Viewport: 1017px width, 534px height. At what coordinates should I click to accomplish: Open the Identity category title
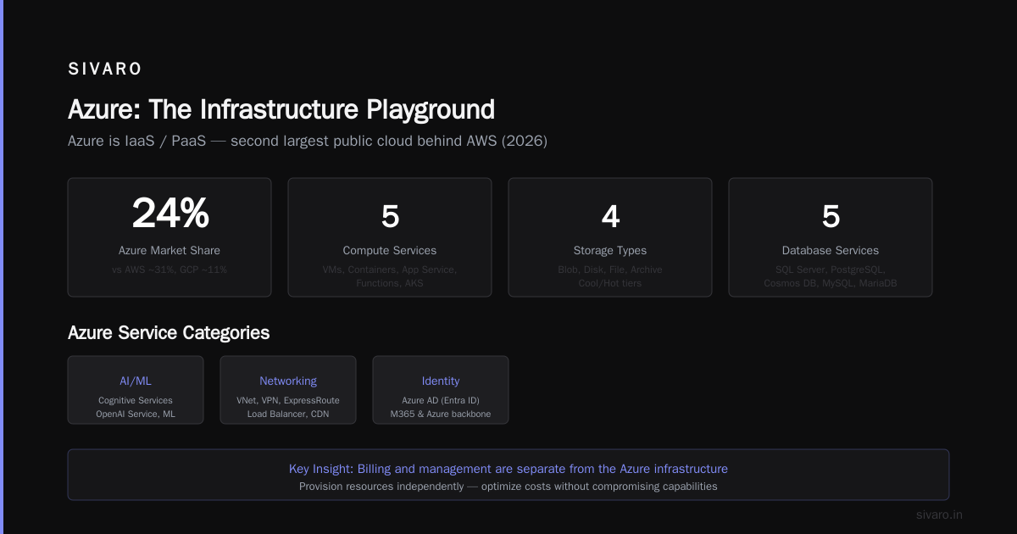441,381
